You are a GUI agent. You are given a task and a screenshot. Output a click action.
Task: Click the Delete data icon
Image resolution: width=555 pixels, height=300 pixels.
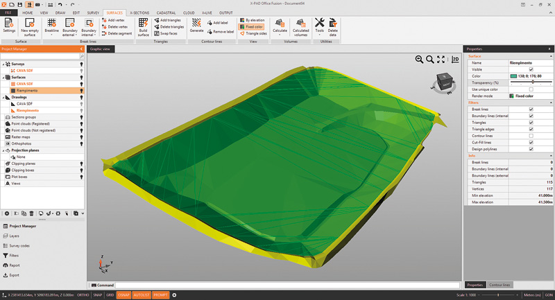[x=333, y=26]
